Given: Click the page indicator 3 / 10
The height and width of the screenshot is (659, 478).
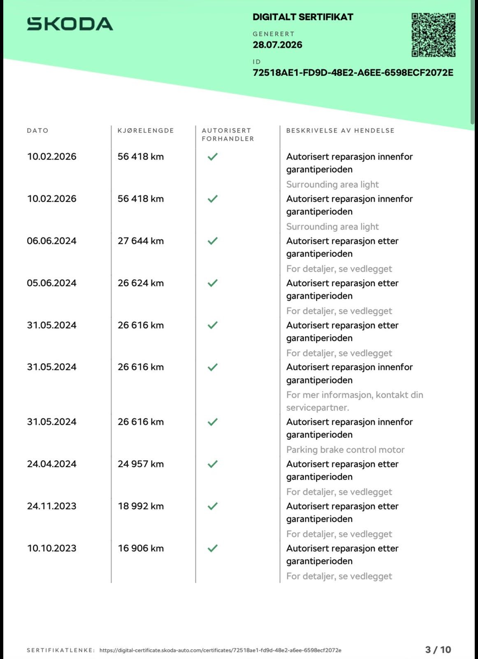Looking at the screenshot, I should [x=438, y=650].
